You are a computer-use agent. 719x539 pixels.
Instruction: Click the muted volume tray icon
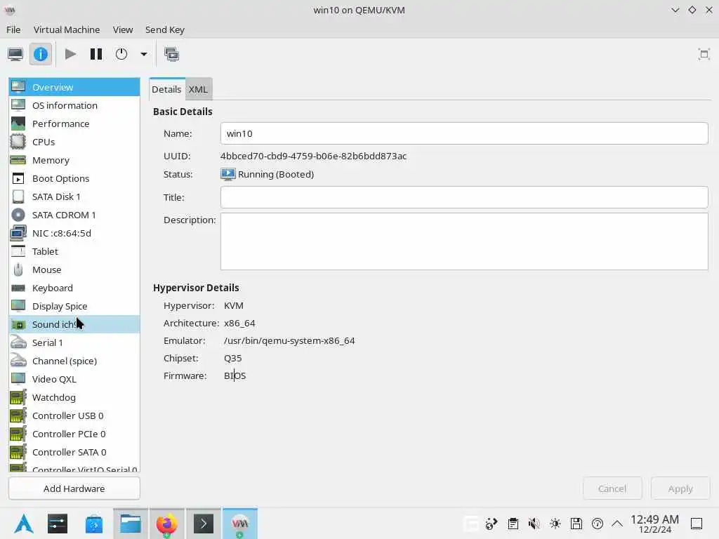click(x=534, y=524)
